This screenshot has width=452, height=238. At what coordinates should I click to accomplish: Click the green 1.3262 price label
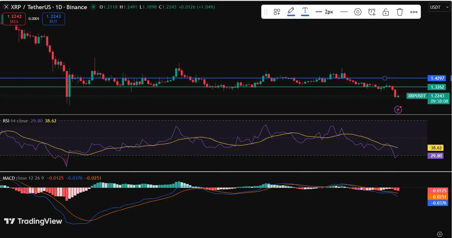pyautogui.click(x=437, y=87)
